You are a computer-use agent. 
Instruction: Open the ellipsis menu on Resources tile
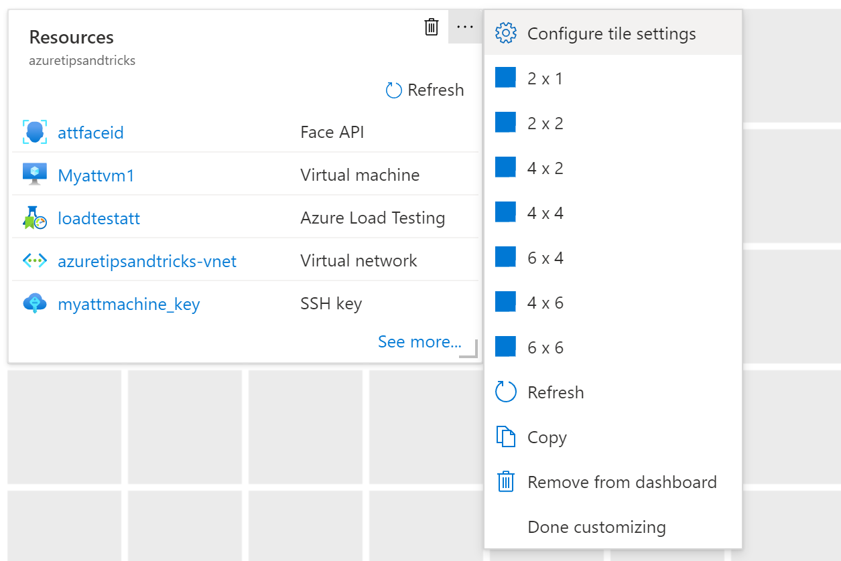465,27
